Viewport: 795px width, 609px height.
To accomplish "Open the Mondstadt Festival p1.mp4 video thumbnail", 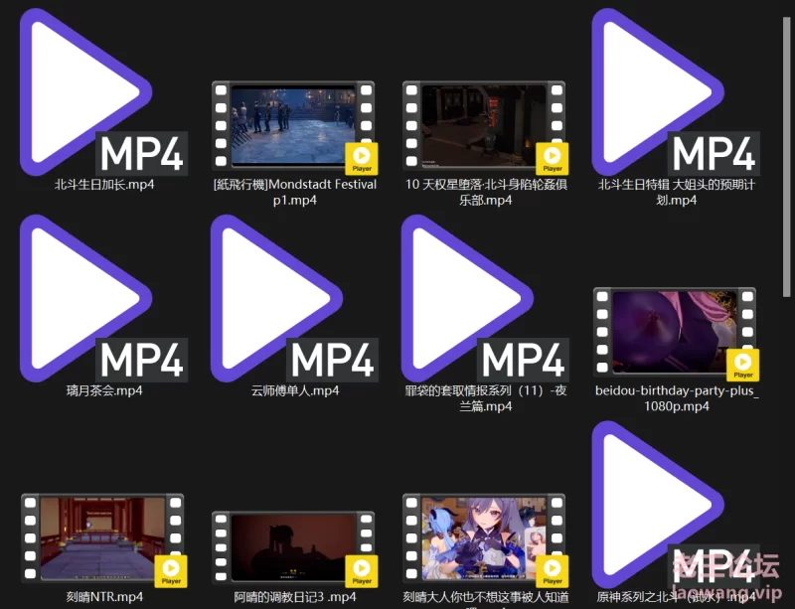I will pyautogui.click(x=294, y=126).
